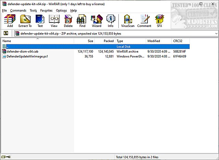Open the Help menu
The height and width of the screenshot is (160, 219).
point(74,11)
